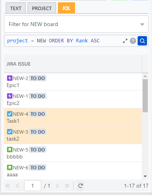
Task: Switch to the TEXT tab
Action: point(16,9)
